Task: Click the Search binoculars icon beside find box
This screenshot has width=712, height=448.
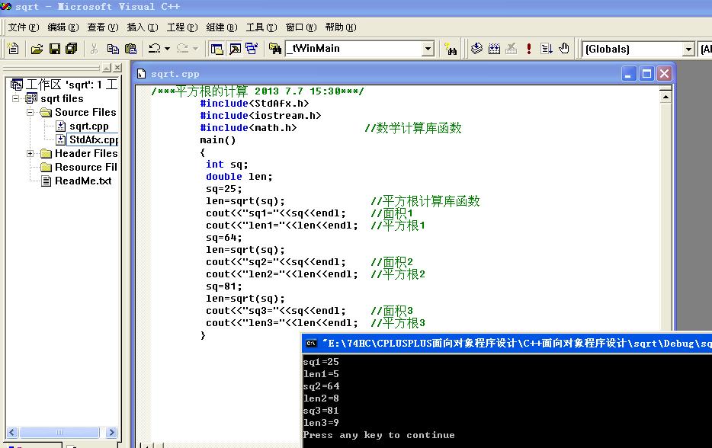Action: (451, 49)
